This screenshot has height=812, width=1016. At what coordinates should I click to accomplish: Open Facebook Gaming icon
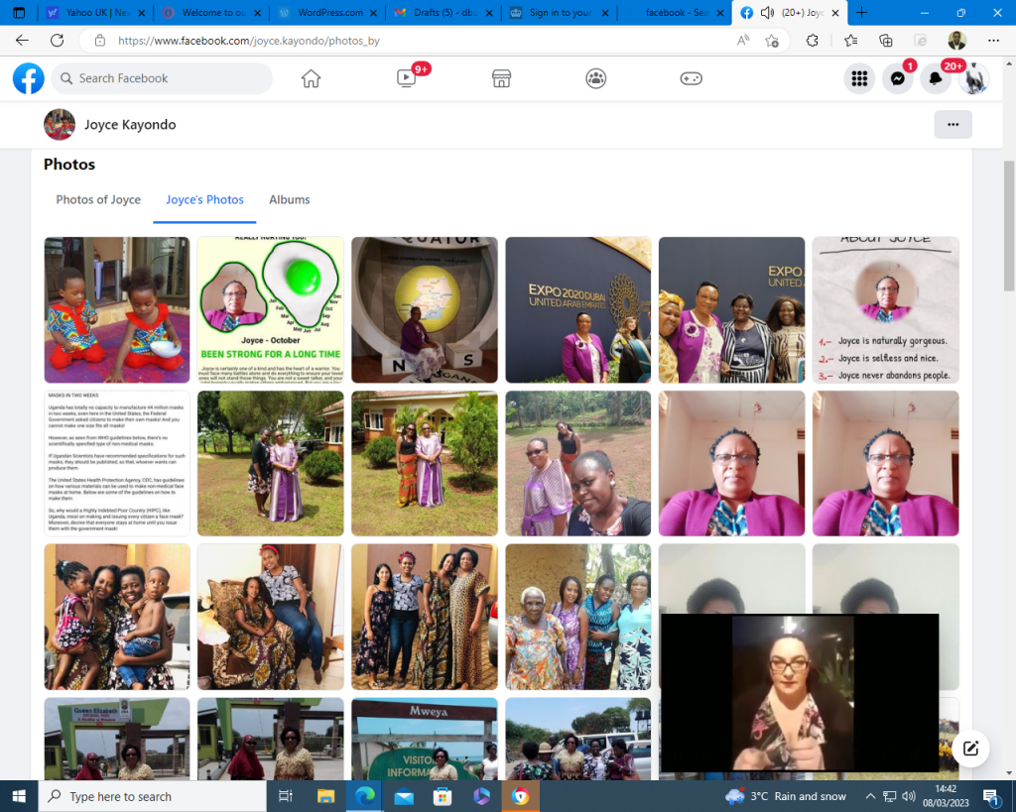point(691,78)
